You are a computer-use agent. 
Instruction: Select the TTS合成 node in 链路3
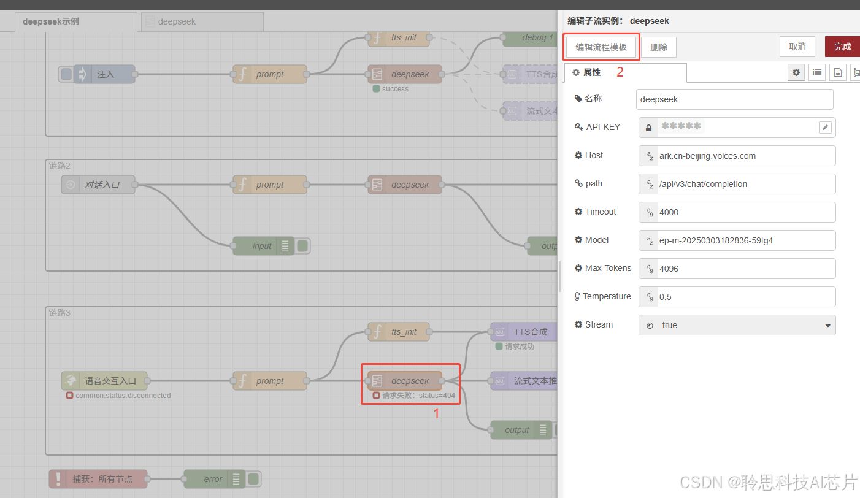pos(524,332)
